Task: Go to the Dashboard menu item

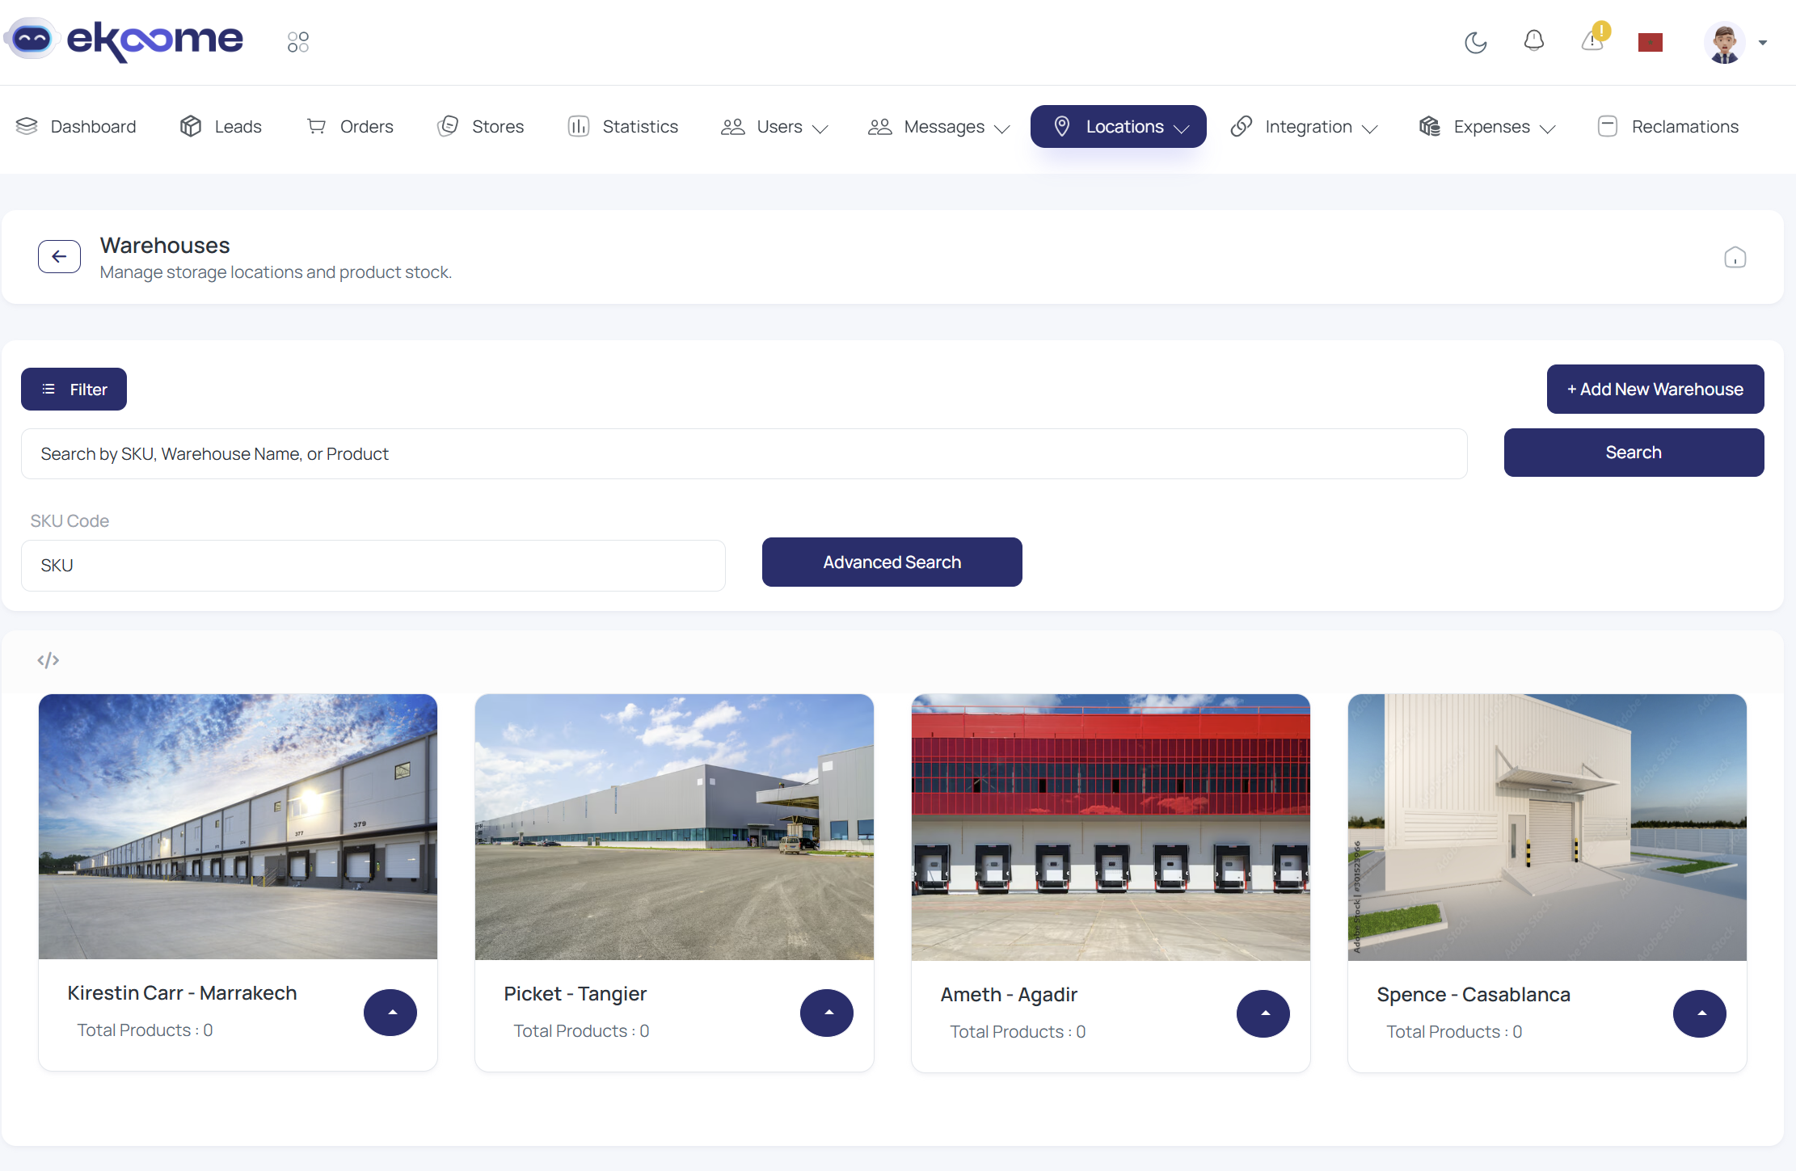Action: click(x=76, y=127)
